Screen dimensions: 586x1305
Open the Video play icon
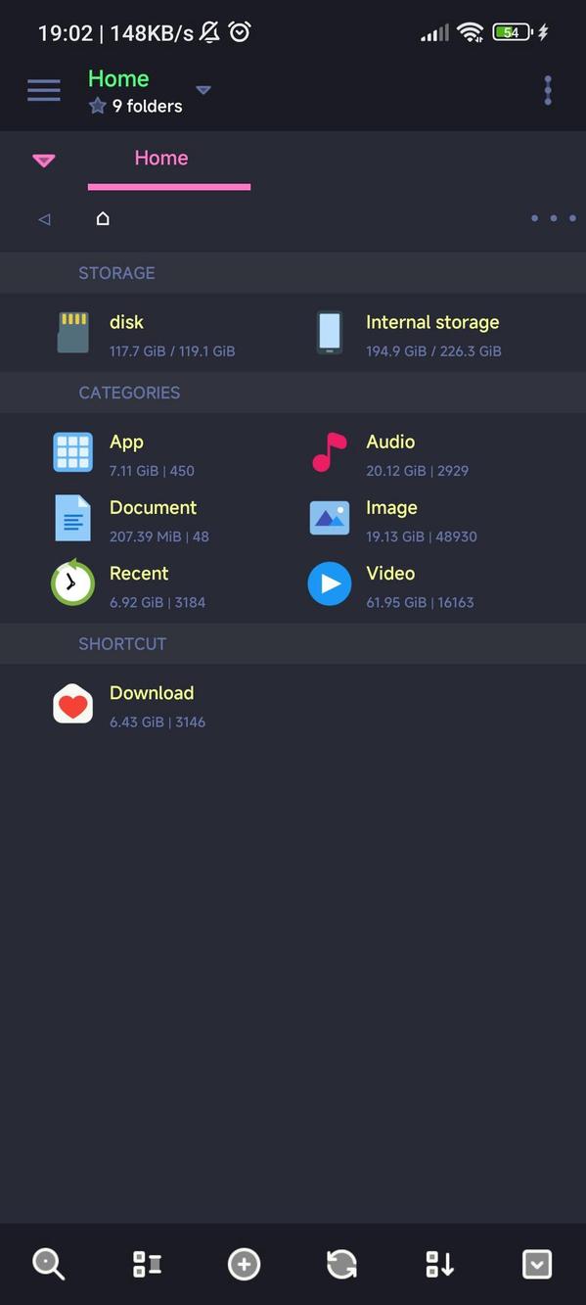pos(330,583)
